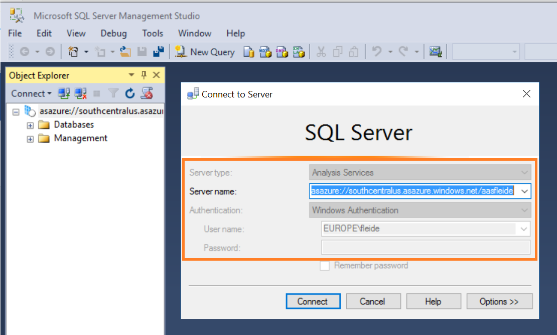The image size is (557, 335).
Task: Refresh the Object Explorer tree
Action: [130, 93]
